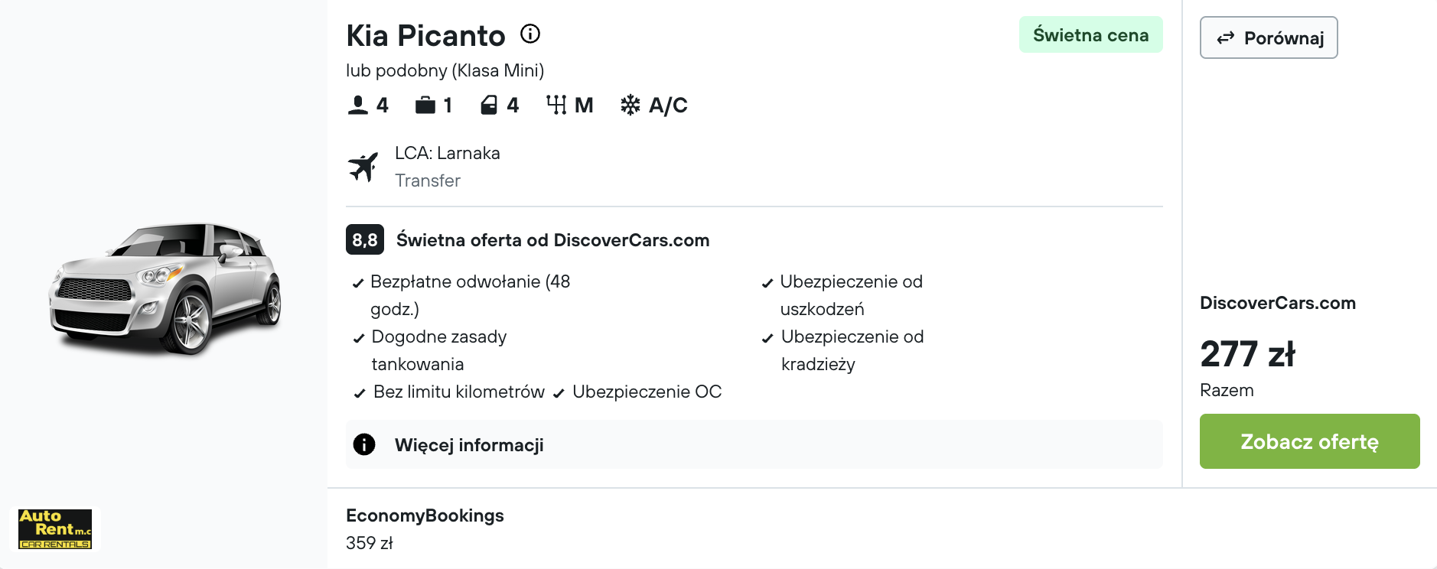Select the compare arrows icon in Porównaj

coord(1226,37)
